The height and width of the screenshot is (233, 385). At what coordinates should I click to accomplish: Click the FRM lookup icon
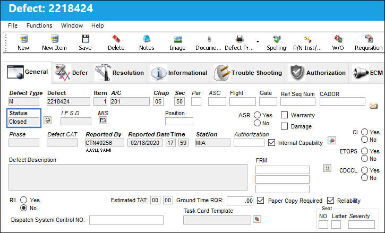coord(327,168)
